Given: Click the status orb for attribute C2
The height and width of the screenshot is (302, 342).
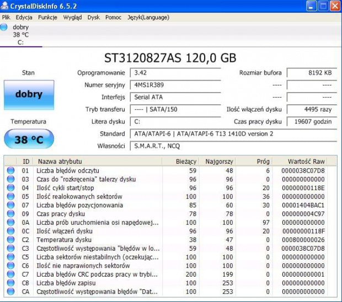Looking at the screenshot, I should coord(10,240).
